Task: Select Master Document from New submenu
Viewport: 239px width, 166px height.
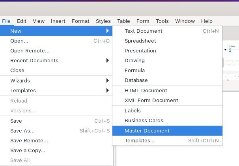Action: [x=167, y=131]
